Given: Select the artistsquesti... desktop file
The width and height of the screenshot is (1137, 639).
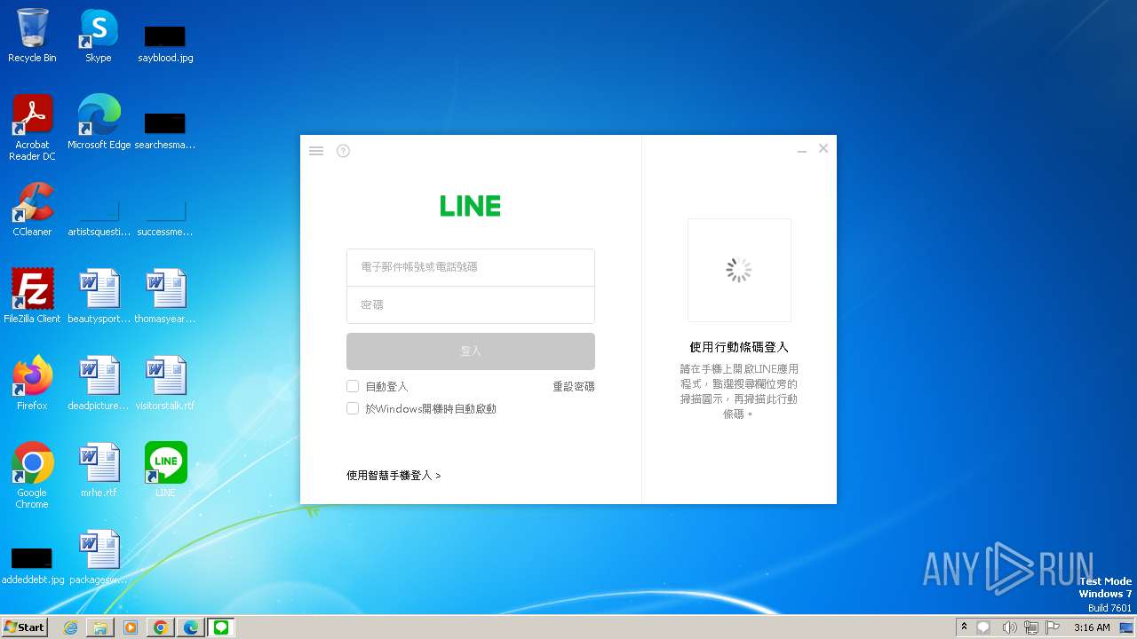Looking at the screenshot, I should tap(99, 217).
